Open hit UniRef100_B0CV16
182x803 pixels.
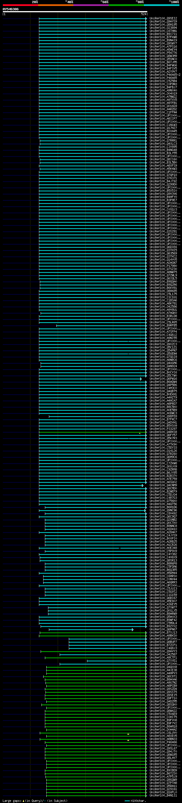pos(163,373)
